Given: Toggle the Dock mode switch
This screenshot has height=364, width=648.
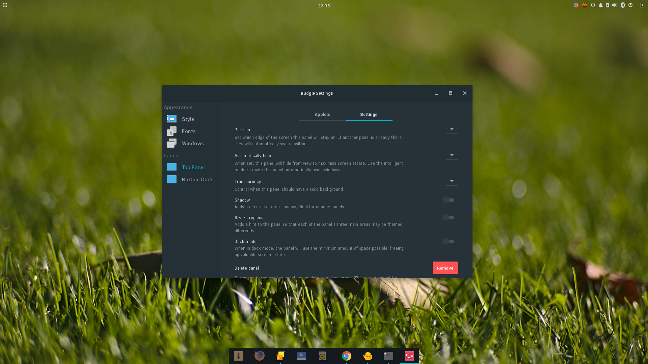Looking at the screenshot, I should coord(449,242).
